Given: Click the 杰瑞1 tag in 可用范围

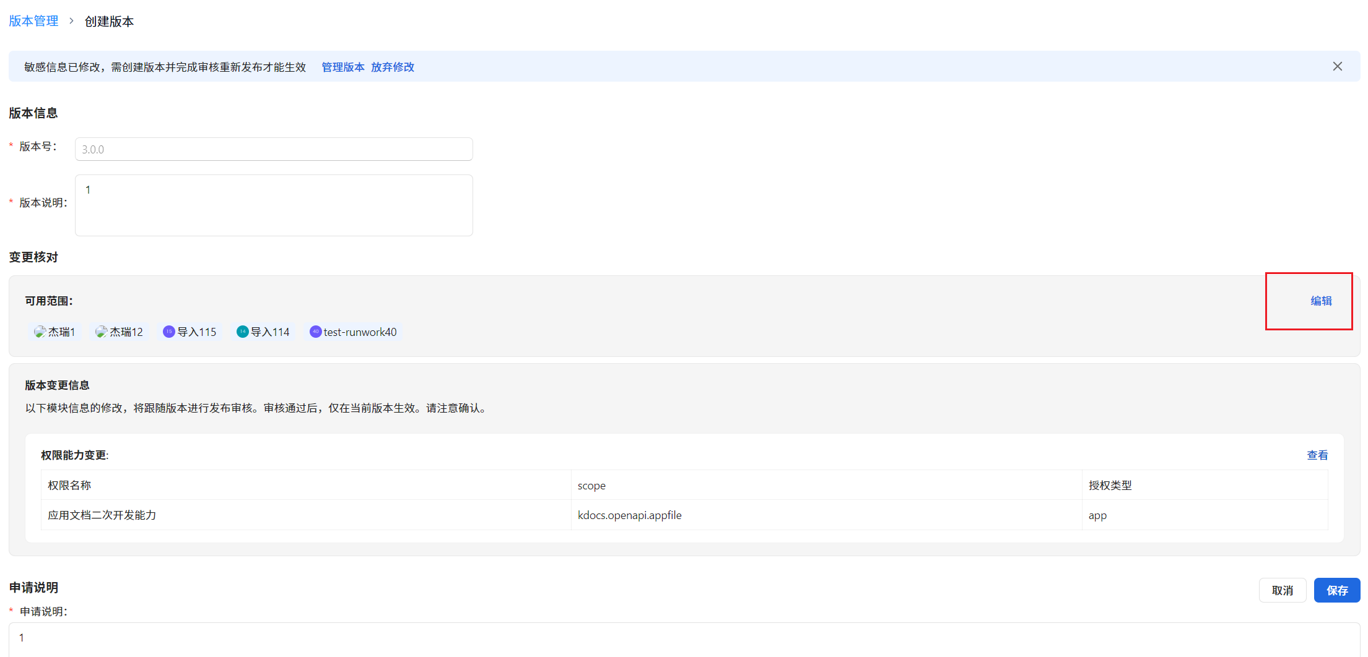Looking at the screenshot, I should pos(55,332).
